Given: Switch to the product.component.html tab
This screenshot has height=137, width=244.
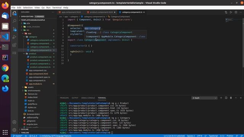Looking at the screenshot, I should tap(101, 12).
